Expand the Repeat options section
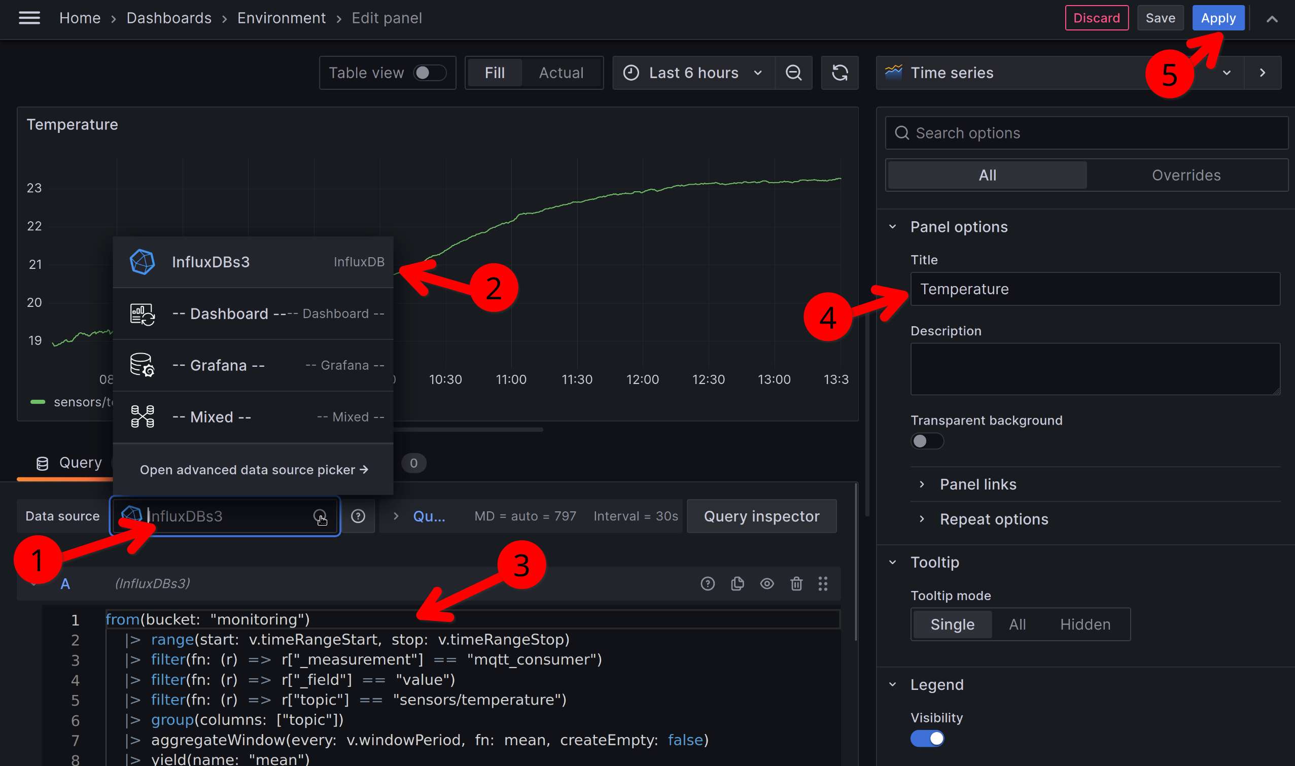The height and width of the screenshot is (766, 1295). tap(994, 519)
